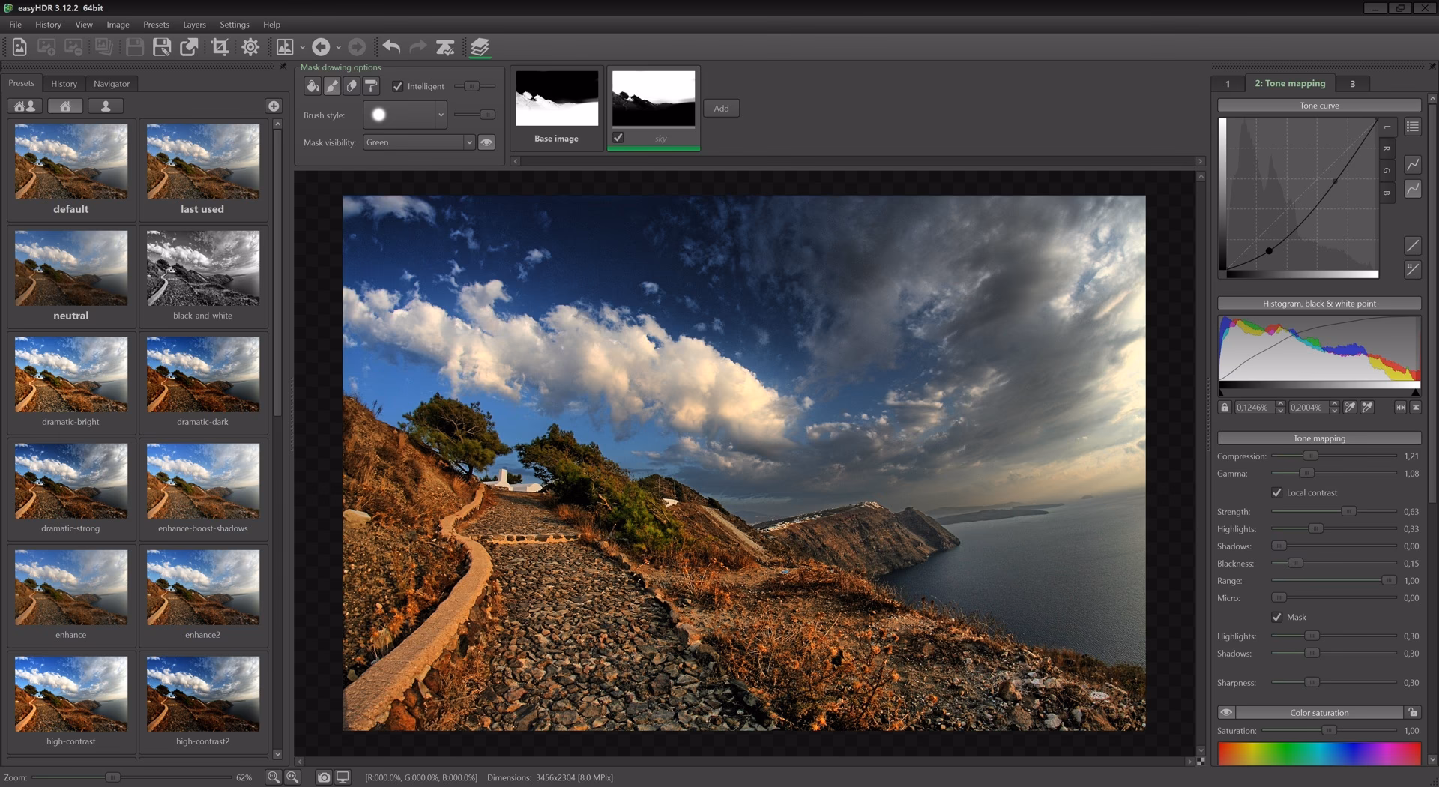Expand the back arrow history dropdown

tap(337, 46)
